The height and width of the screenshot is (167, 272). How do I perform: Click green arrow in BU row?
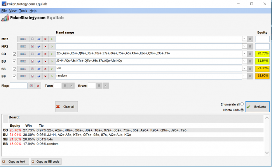pyautogui.click(x=52, y=61)
